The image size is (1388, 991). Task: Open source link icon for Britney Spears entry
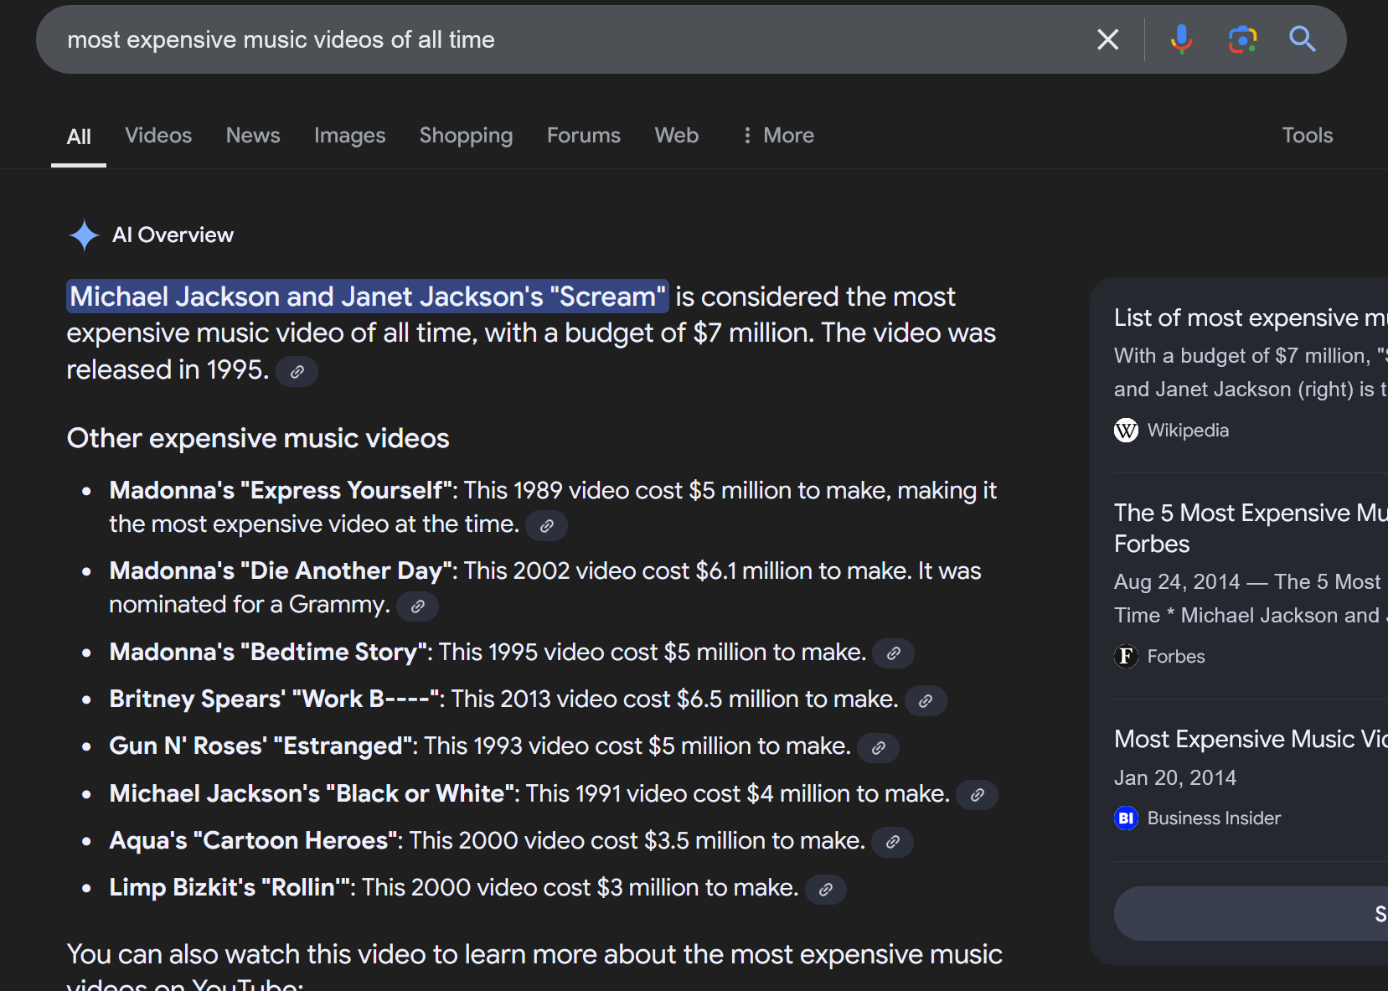coord(926,701)
